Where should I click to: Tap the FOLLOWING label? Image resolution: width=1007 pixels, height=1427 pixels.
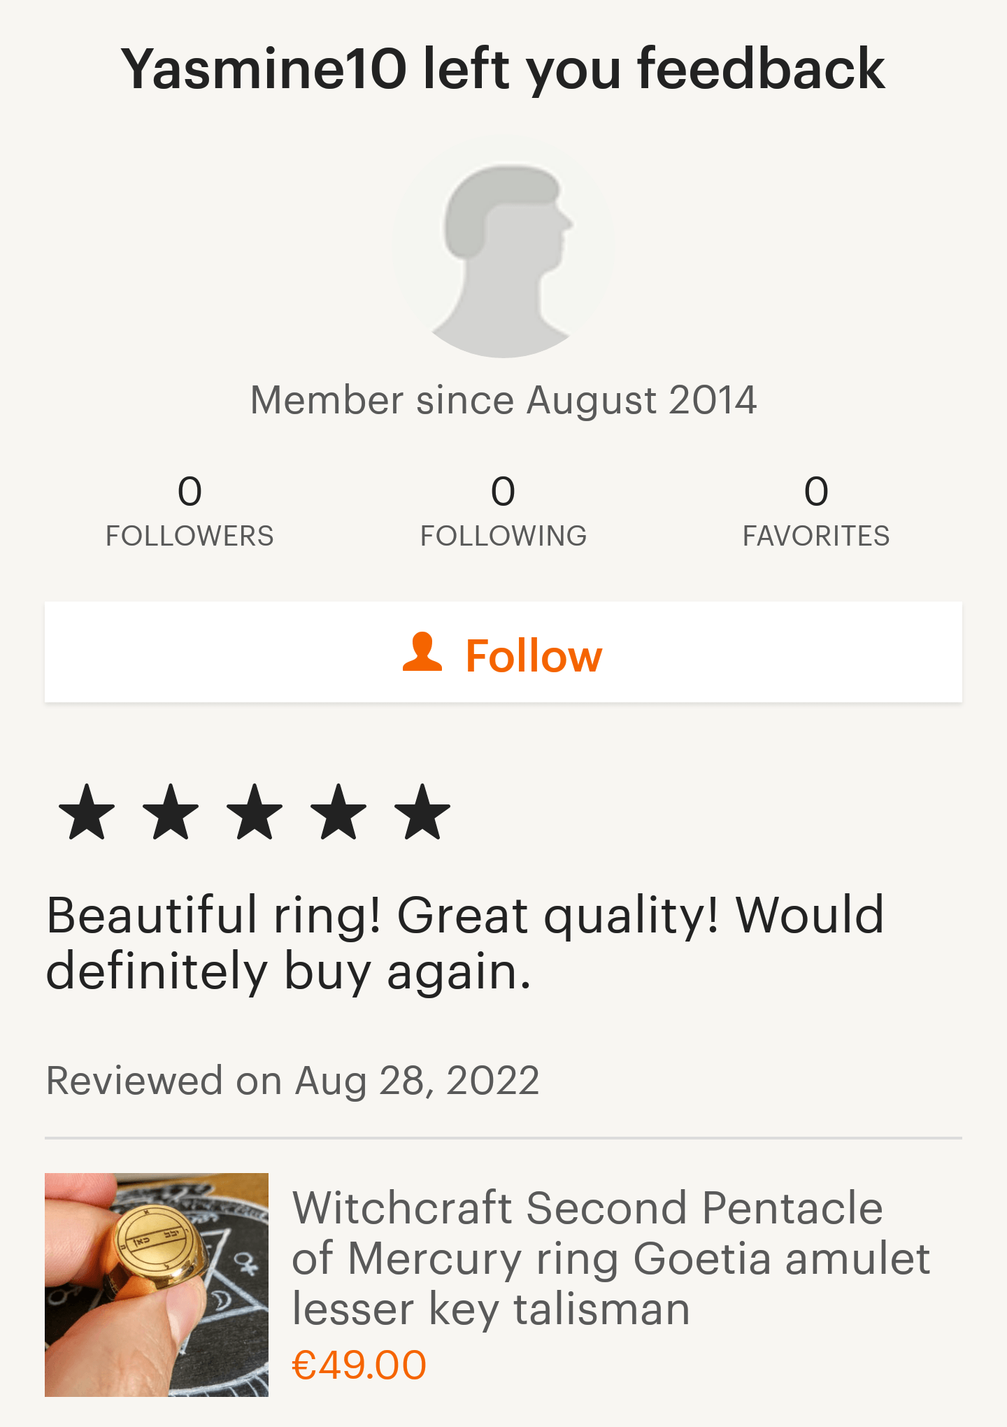[503, 536]
